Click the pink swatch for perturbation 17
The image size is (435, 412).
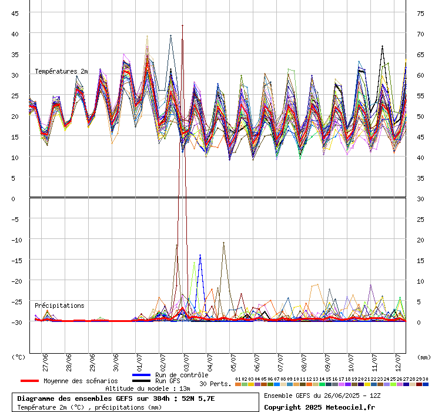(x=341, y=384)
